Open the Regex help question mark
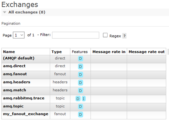This screenshot has width=169, height=121. pyautogui.click(x=124, y=36)
